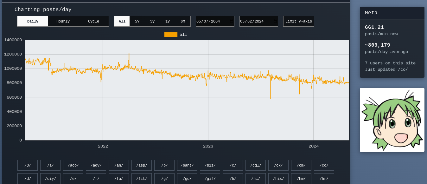Select the 5y time range

[x=137, y=21]
